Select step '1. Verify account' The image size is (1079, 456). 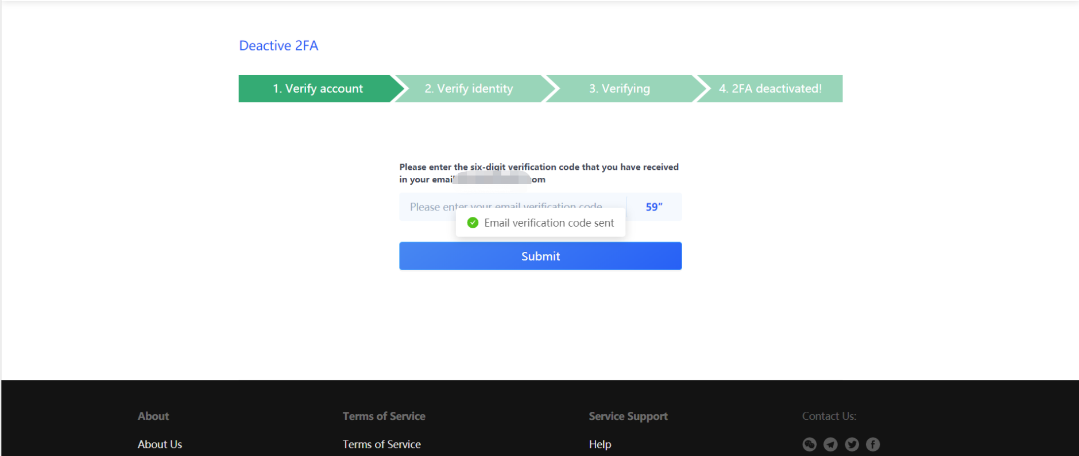point(316,88)
